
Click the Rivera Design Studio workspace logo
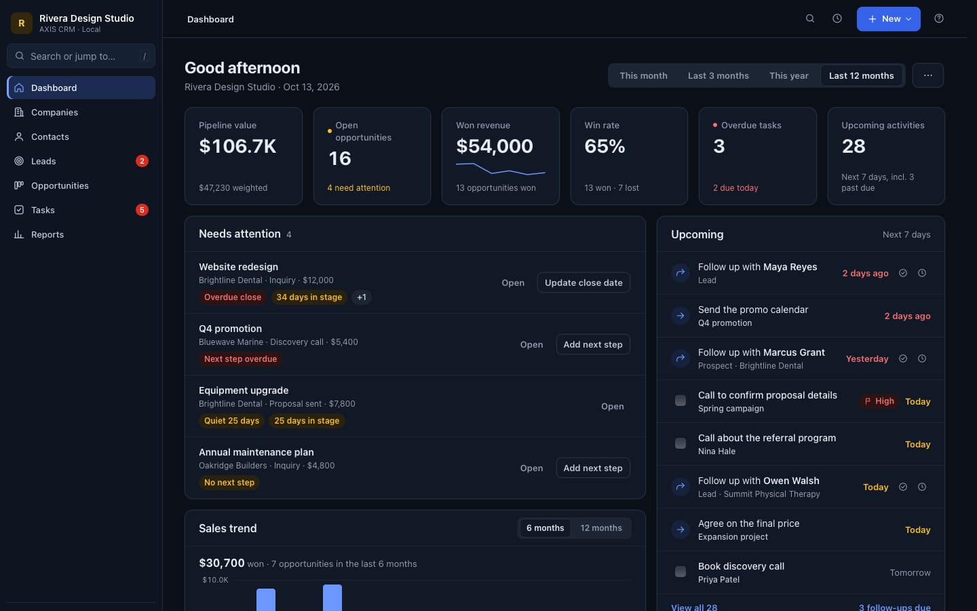[22, 23]
